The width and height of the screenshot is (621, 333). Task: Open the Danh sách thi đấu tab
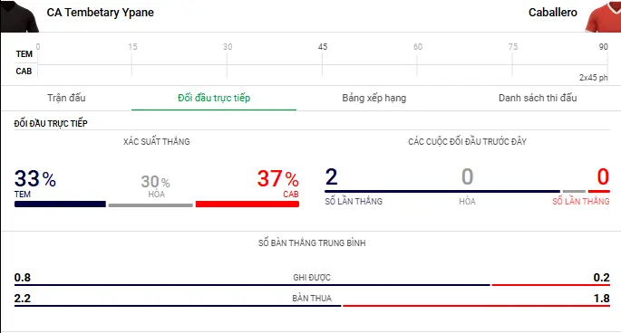pyautogui.click(x=538, y=98)
